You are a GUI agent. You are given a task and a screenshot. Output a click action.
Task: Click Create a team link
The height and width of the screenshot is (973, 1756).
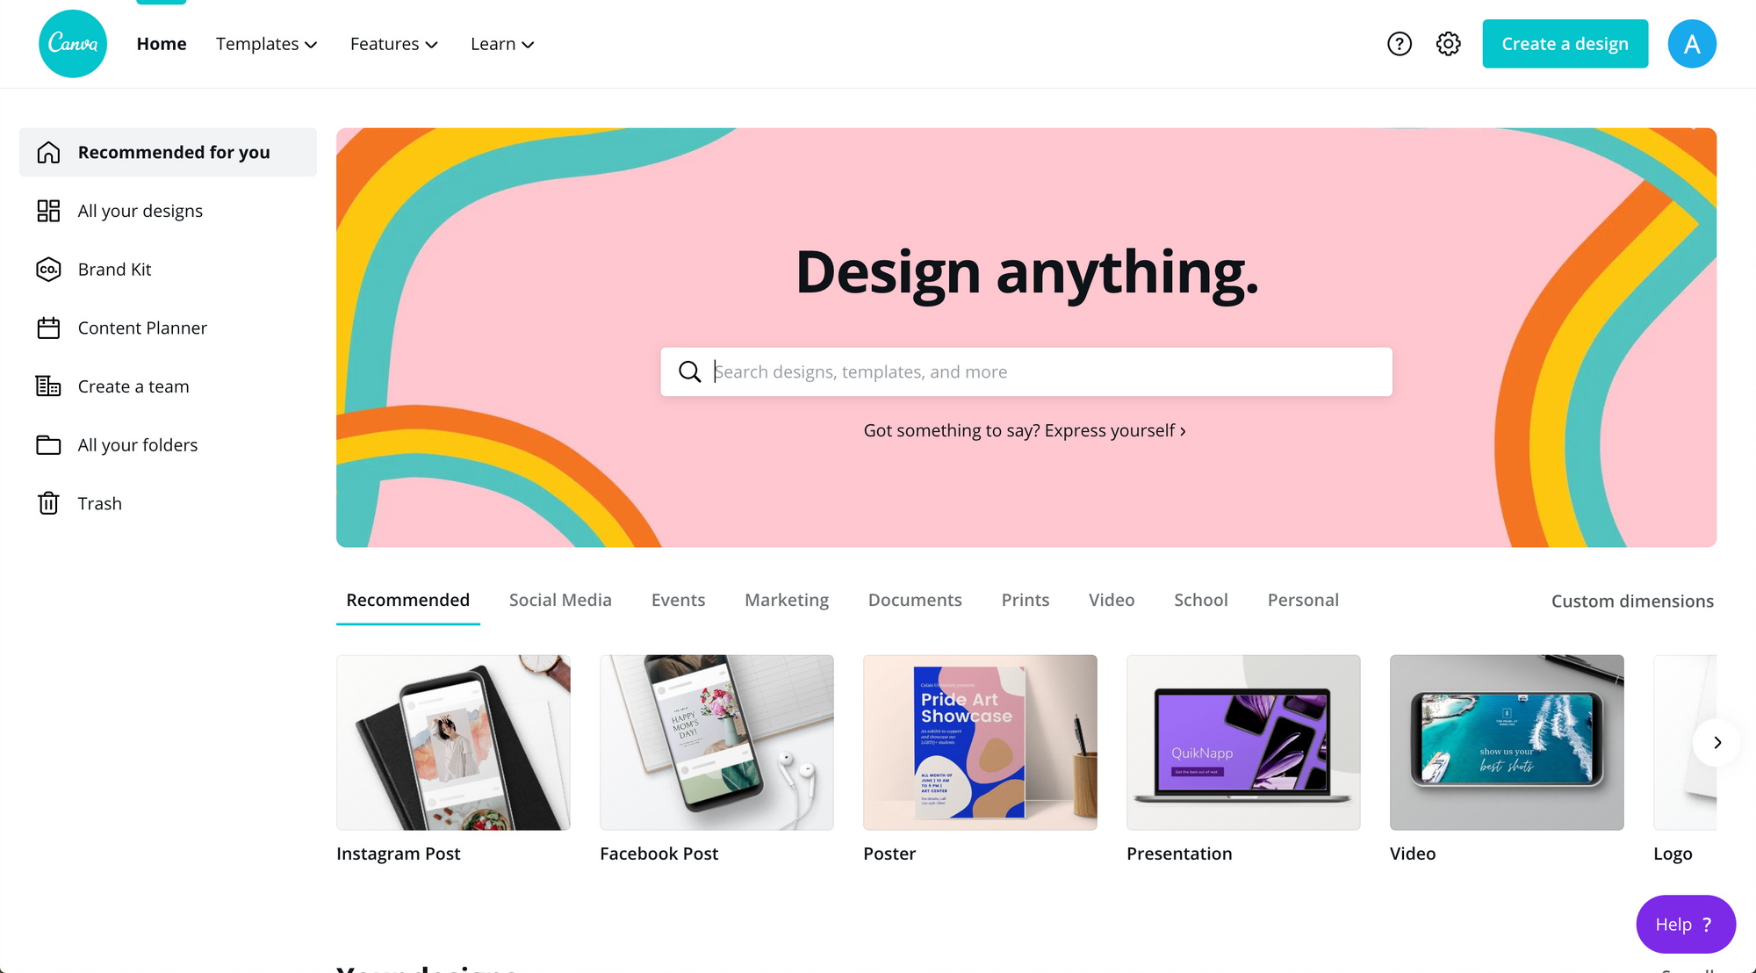[132, 386]
